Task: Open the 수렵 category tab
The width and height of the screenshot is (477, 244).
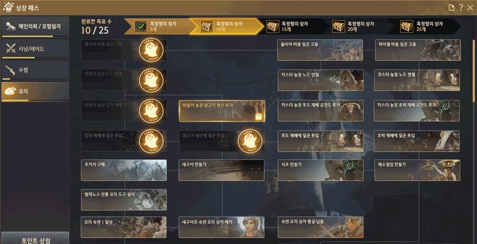Action: [x=35, y=70]
